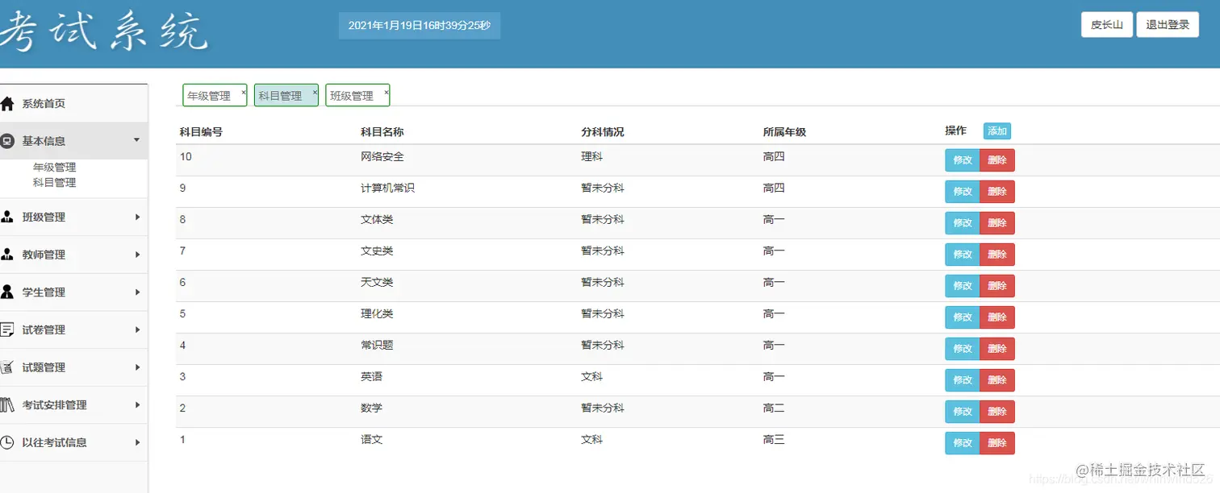
Task: Click the 理科 cell in first row
Action: [591, 157]
